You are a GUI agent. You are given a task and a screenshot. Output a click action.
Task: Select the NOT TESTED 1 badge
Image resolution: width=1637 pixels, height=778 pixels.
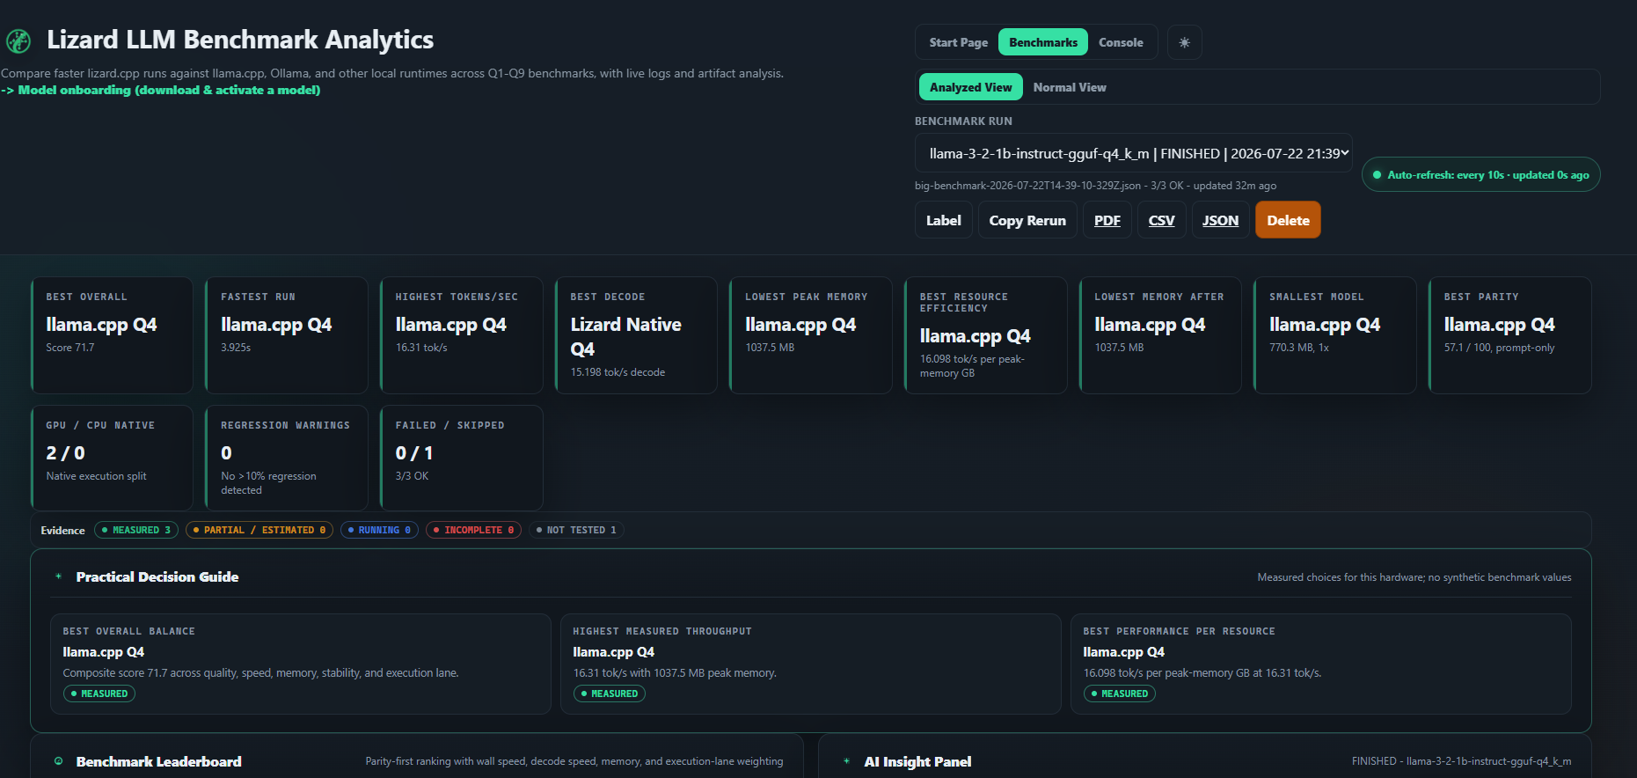tap(576, 530)
